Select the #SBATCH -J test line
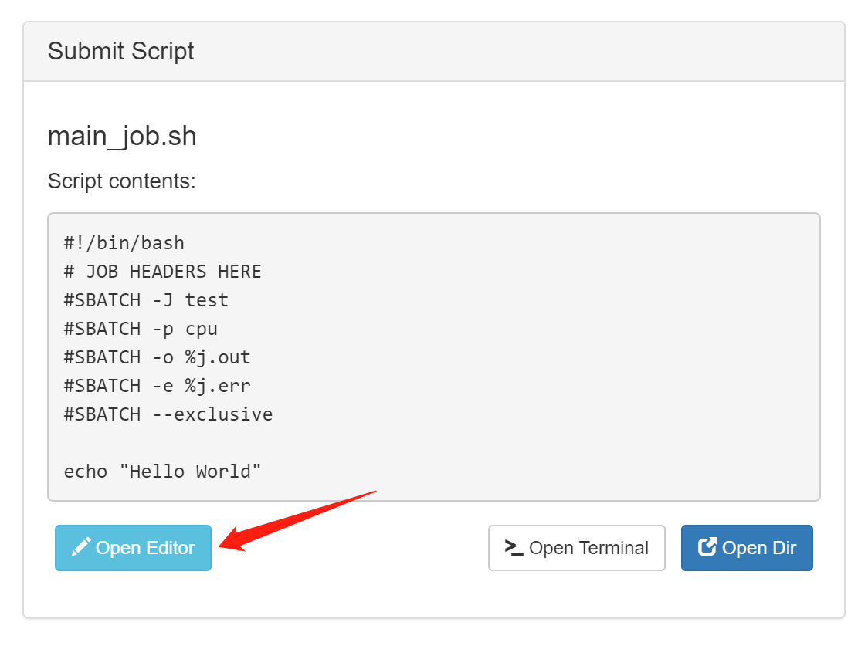Image resolution: width=858 pixels, height=649 pixels. point(146,300)
